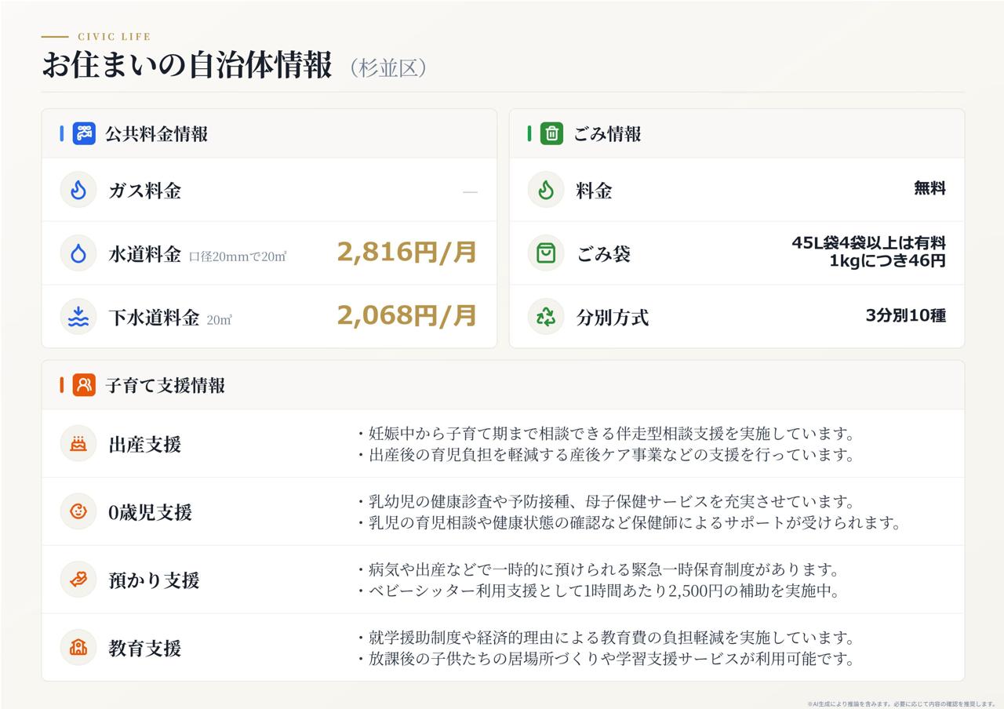The image size is (1004, 709).
Task: Click the 下水道料金 drainage icon
Action: coord(78,317)
